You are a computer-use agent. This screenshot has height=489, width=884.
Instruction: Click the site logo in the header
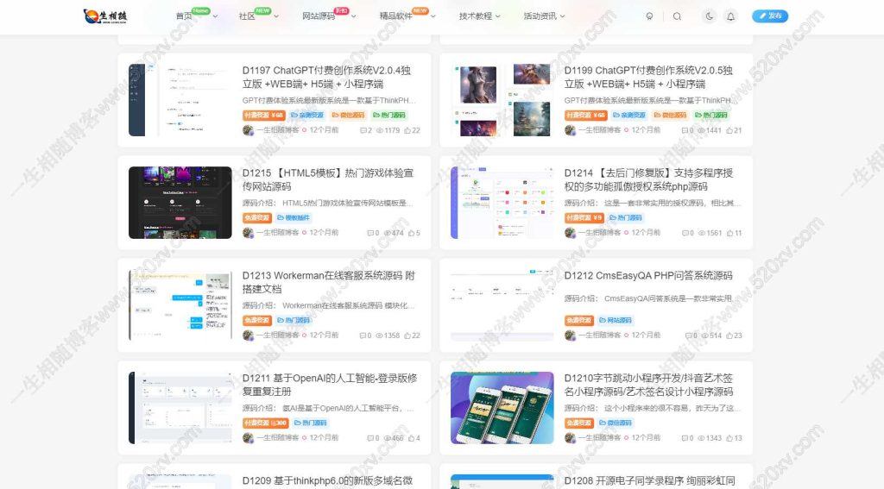click(105, 16)
